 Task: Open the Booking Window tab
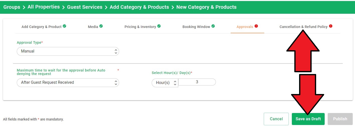196,27
